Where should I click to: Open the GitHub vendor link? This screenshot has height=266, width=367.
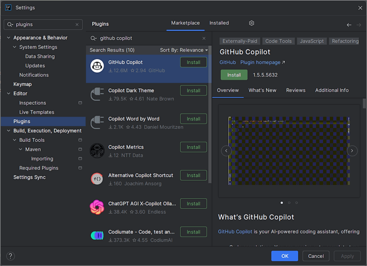[x=227, y=62]
